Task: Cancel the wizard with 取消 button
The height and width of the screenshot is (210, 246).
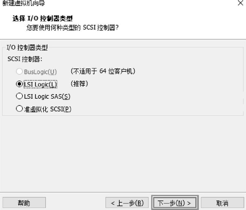Action: click(222, 203)
